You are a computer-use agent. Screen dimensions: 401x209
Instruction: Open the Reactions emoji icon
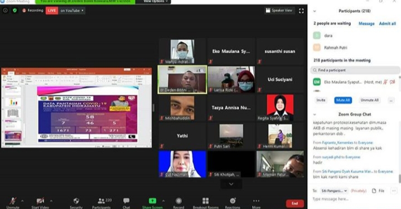point(233,201)
